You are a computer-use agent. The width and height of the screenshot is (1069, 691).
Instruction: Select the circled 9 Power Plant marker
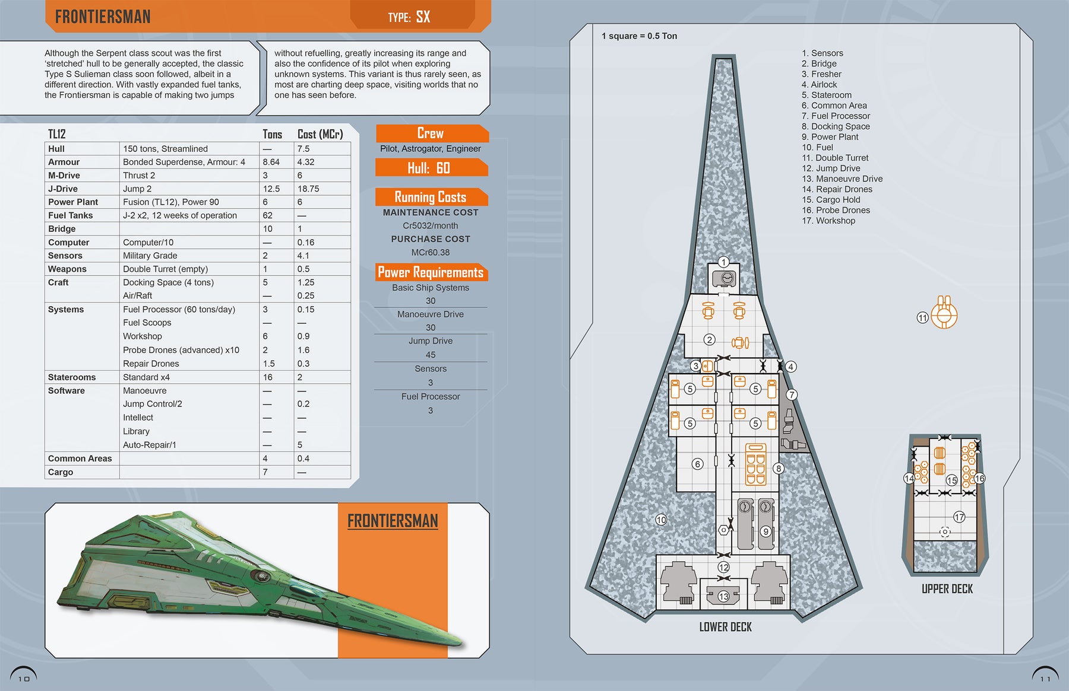[x=766, y=531]
